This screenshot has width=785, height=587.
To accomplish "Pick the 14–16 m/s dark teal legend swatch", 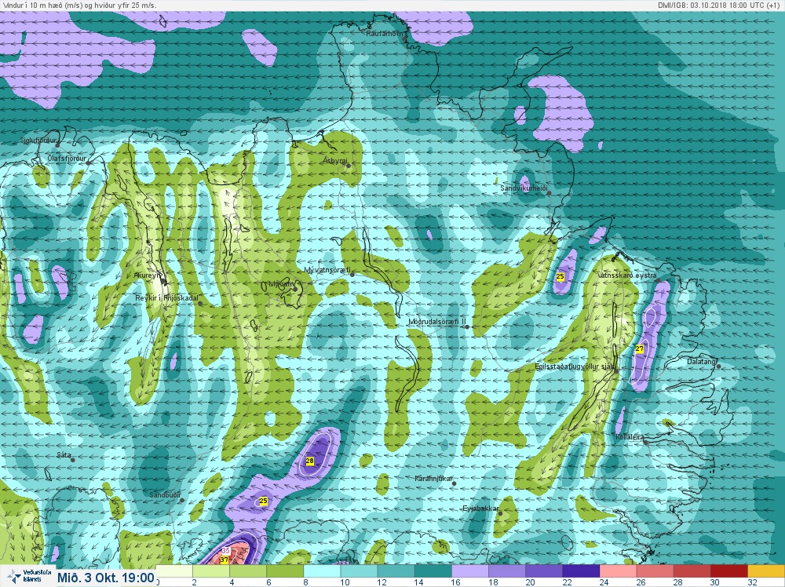I will 433,571.
